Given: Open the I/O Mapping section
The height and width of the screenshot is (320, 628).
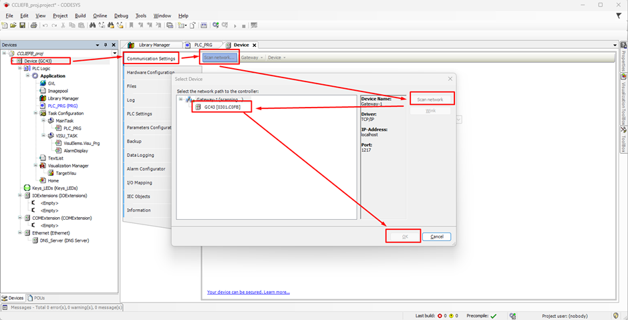Looking at the screenshot, I should (139, 182).
